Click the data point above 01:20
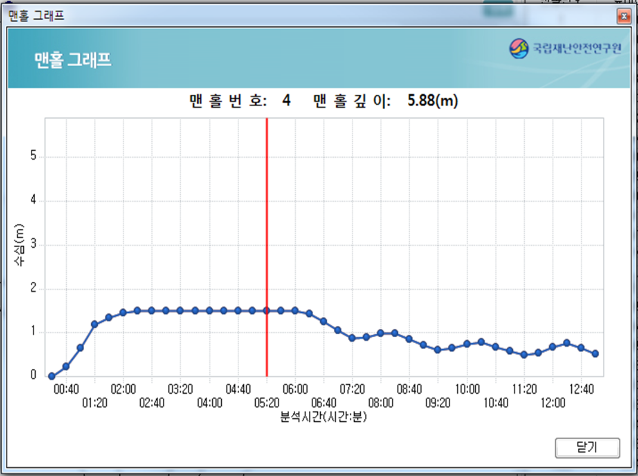Image resolution: width=638 pixels, height=476 pixels. (x=94, y=324)
